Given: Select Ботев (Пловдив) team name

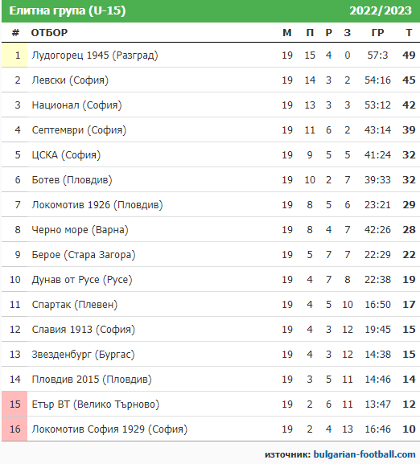Looking at the screenshot, I should 72,180.
